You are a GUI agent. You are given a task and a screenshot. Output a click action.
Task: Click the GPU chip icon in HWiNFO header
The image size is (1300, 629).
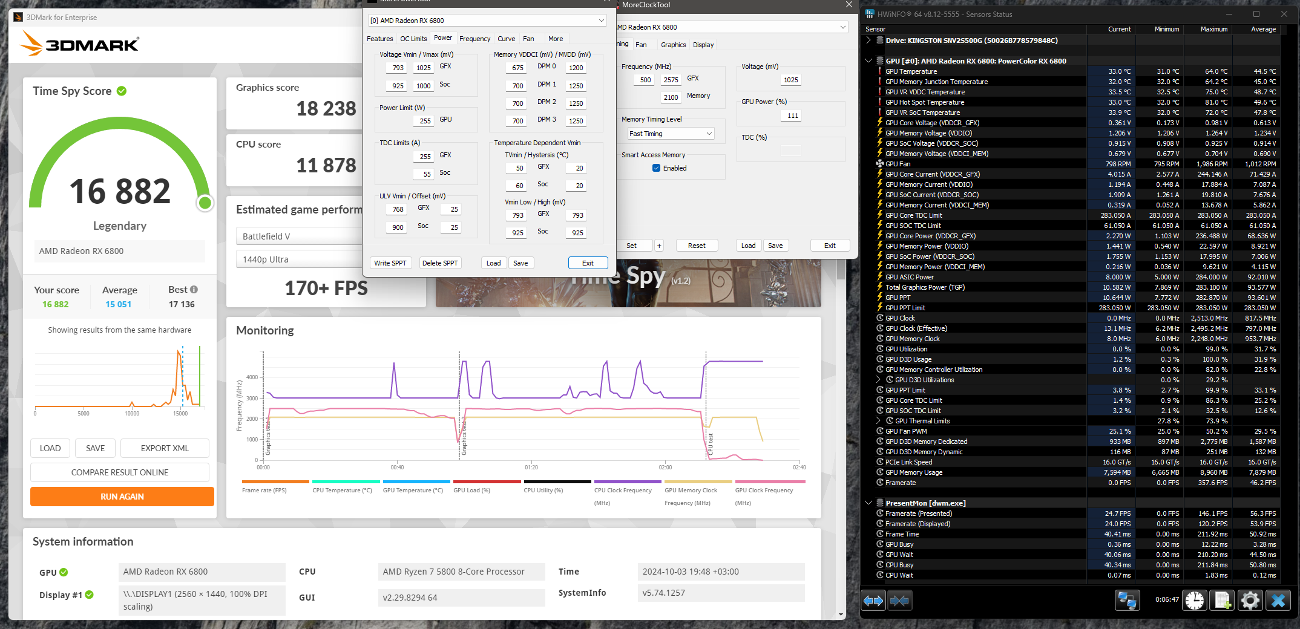[x=880, y=61]
